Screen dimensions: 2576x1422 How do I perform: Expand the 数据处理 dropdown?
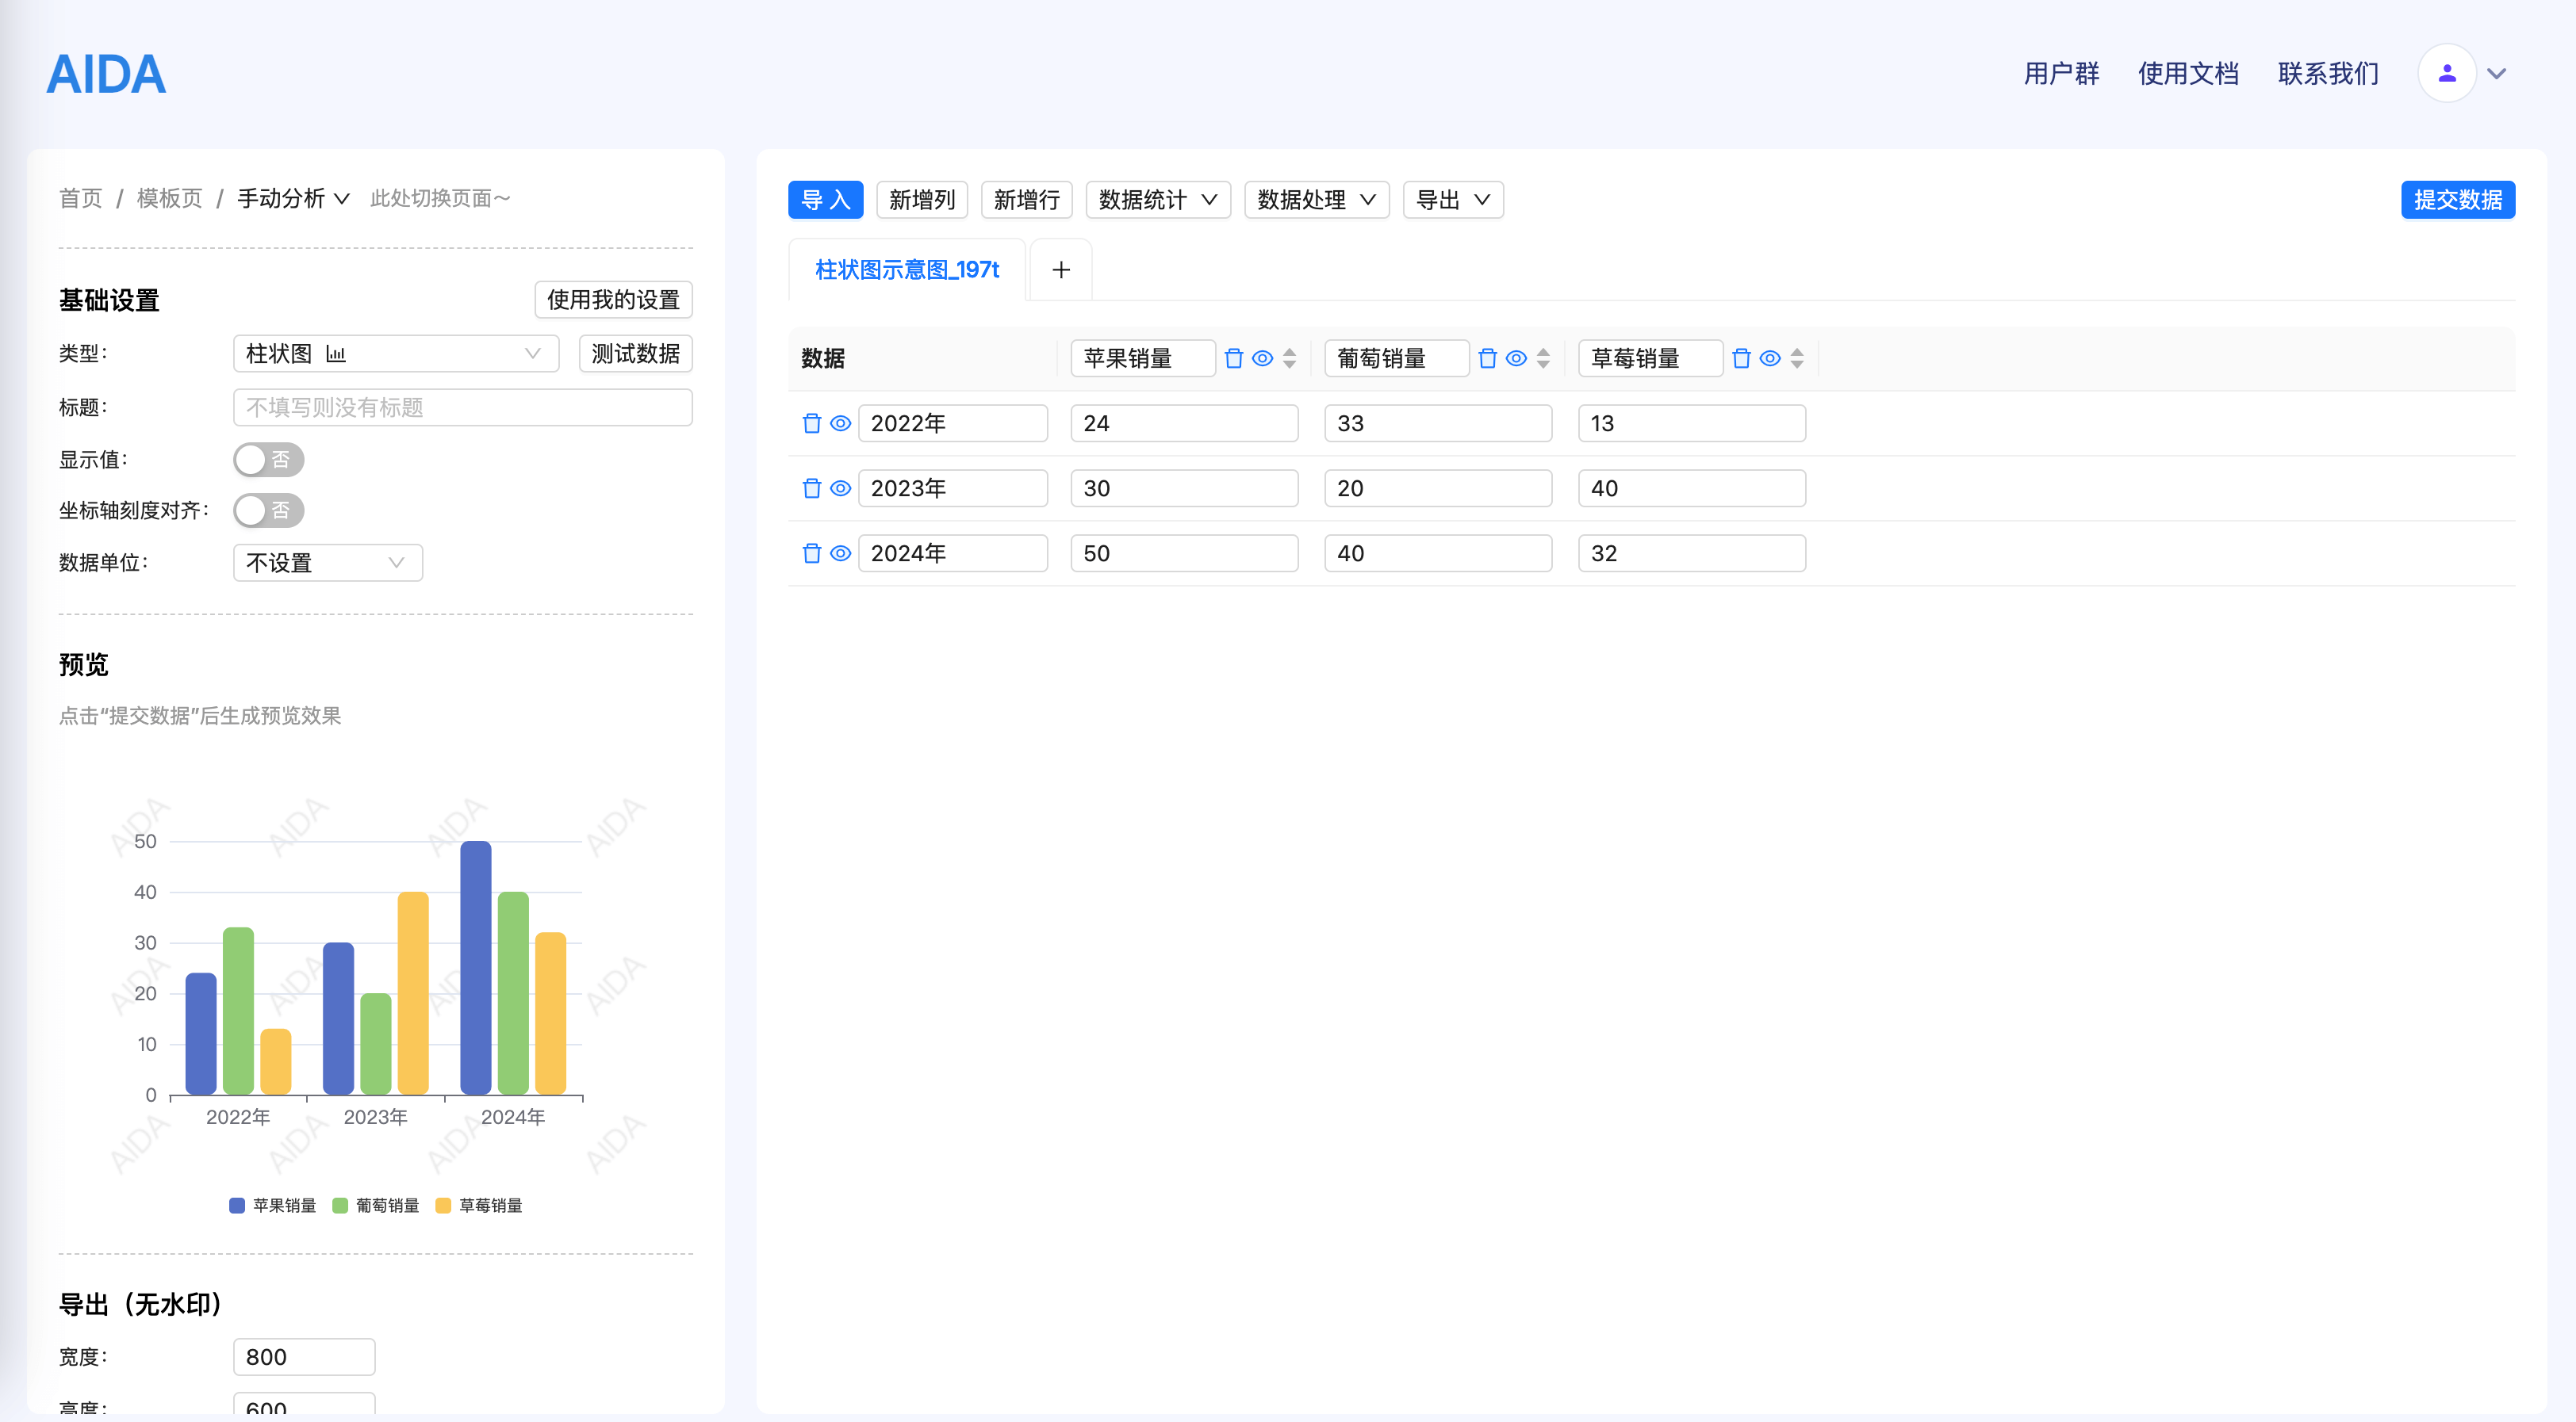click(1317, 200)
